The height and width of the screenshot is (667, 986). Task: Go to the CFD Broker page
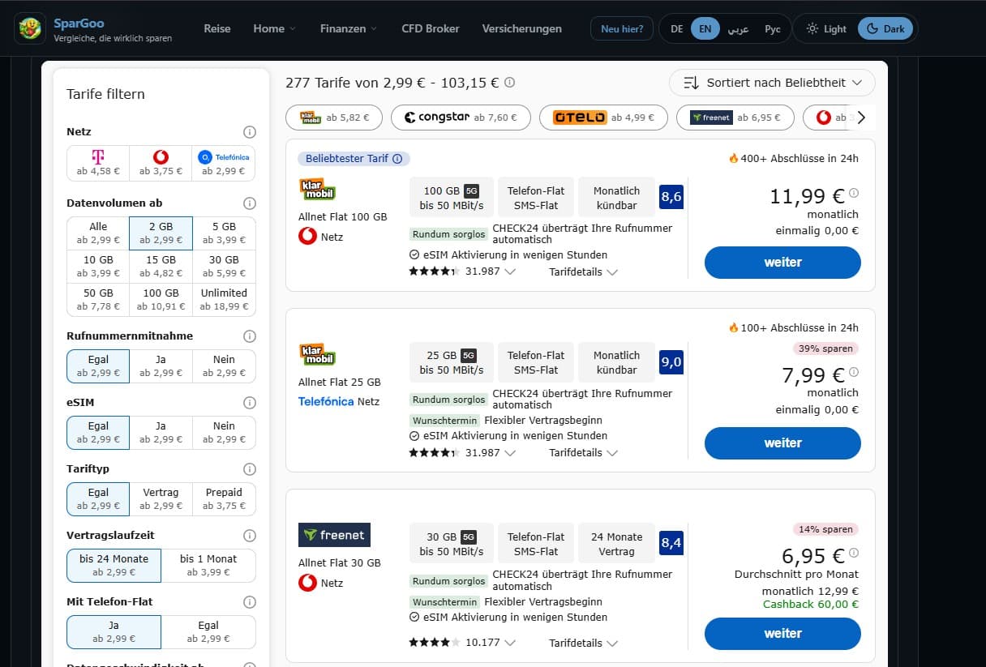tap(430, 28)
